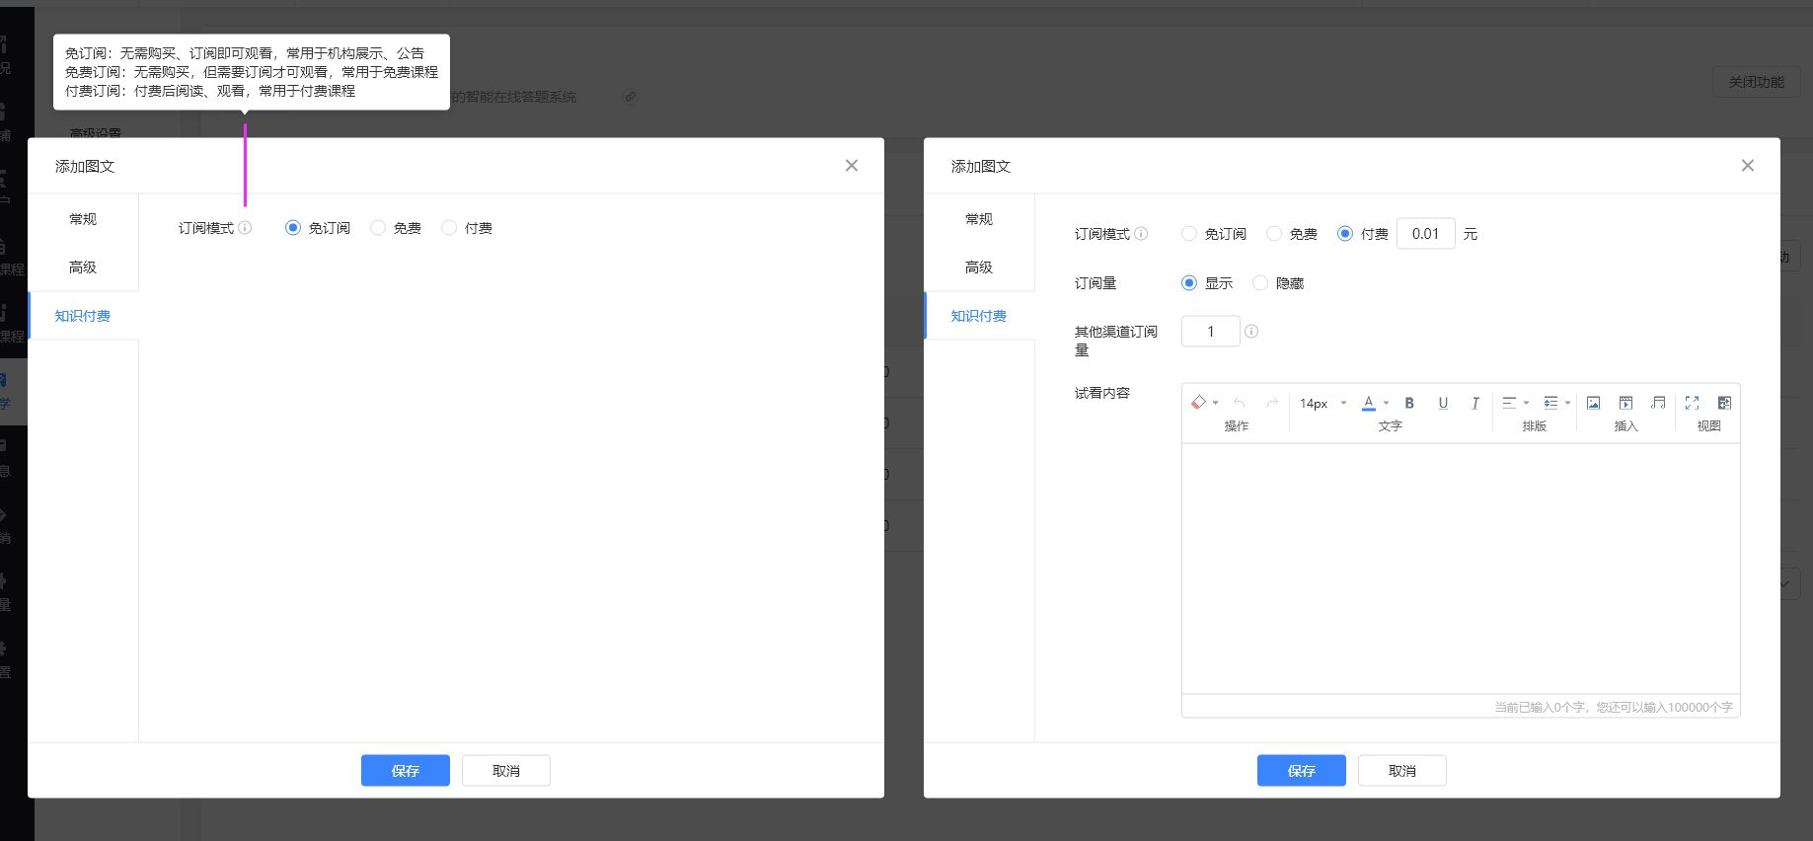Click the eraser clear-format icon in editor toolbar

pyautogui.click(x=1198, y=403)
